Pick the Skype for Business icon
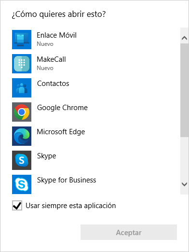Screen dimensions: 189x252 (22, 184)
